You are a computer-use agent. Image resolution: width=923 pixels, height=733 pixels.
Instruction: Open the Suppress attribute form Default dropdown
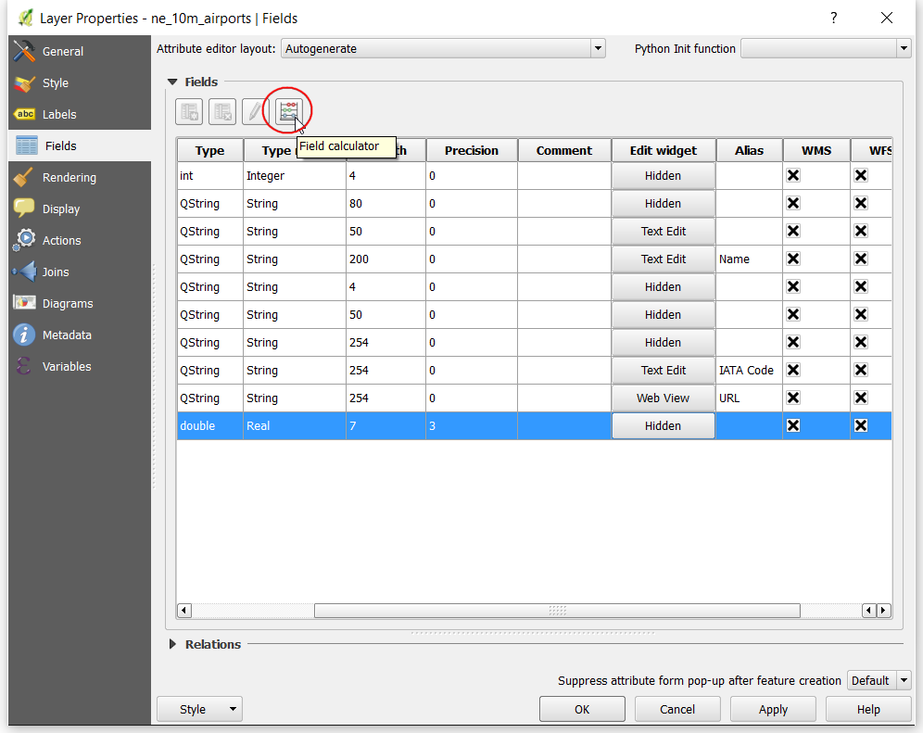(x=879, y=680)
